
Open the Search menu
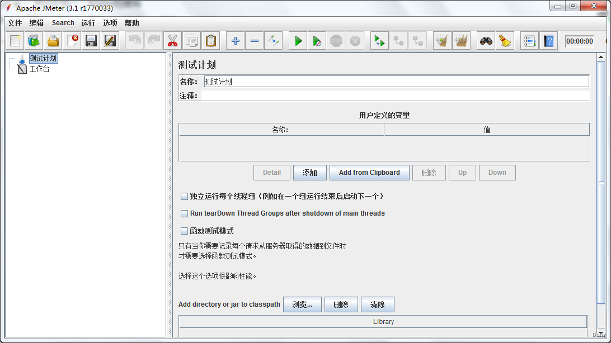point(63,23)
